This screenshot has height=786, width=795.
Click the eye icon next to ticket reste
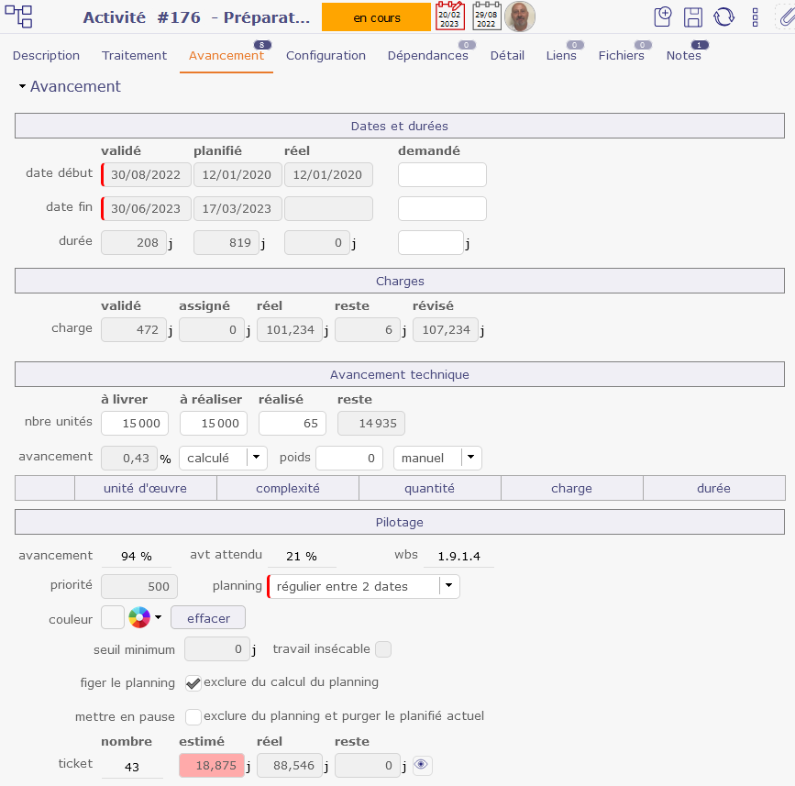[421, 765]
